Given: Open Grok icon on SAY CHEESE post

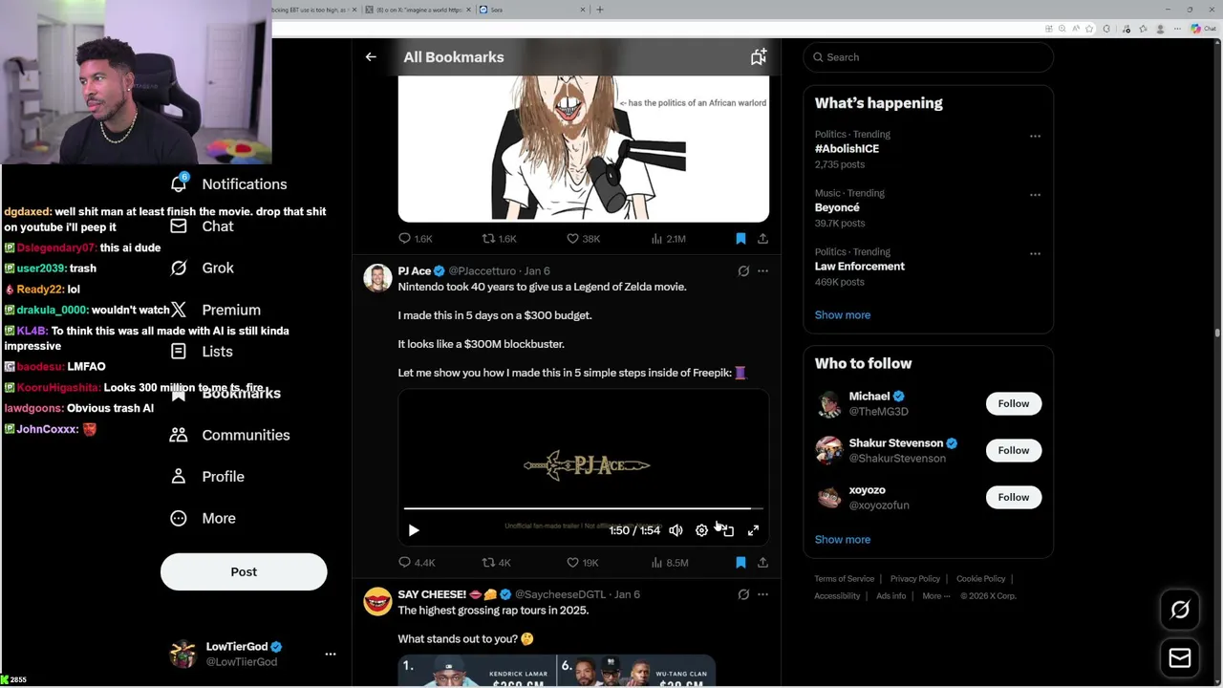Looking at the screenshot, I should [743, 594].
